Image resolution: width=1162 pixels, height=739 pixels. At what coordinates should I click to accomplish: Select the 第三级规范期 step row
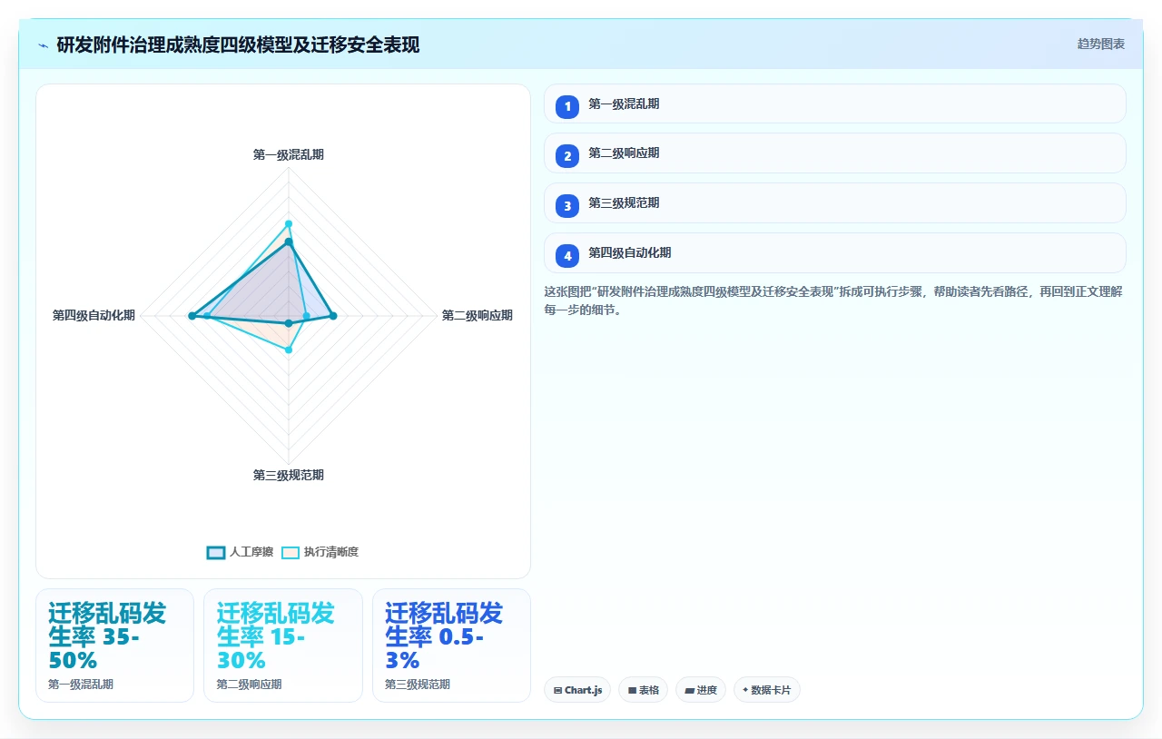(834, 202)
